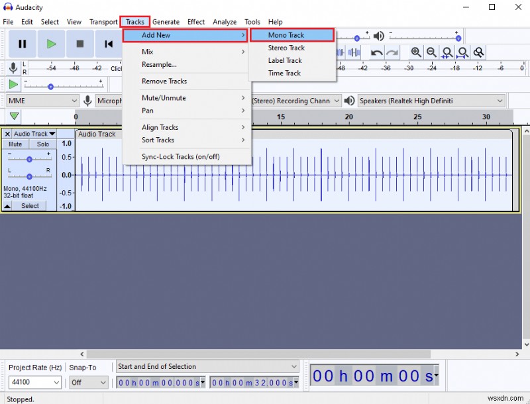This screenshot has height=404, width=530.
Task: Open Start and End of Selection dropdown
Action: click(207, 366)
